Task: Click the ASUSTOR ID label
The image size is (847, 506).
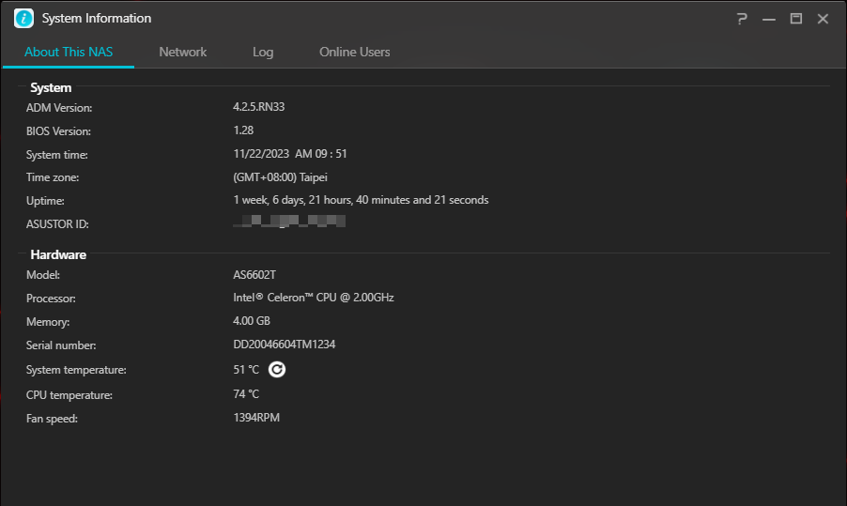Action: point(57,224)
